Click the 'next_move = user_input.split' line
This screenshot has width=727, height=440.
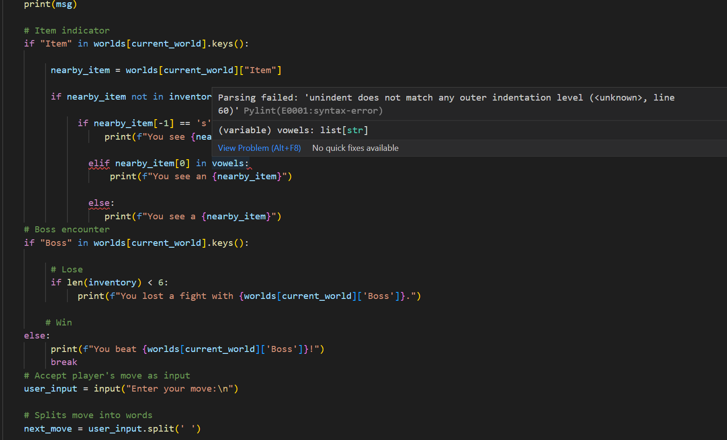[x=113, y=429]
